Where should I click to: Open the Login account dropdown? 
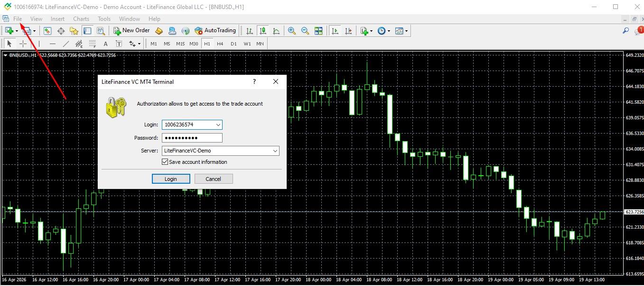[x=218, y=125]
